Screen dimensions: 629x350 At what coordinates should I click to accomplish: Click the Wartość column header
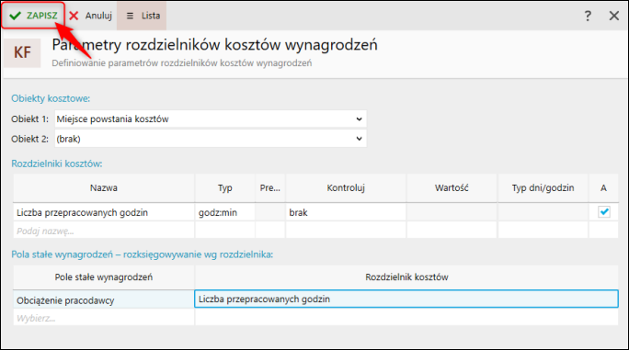pos(452,188)
